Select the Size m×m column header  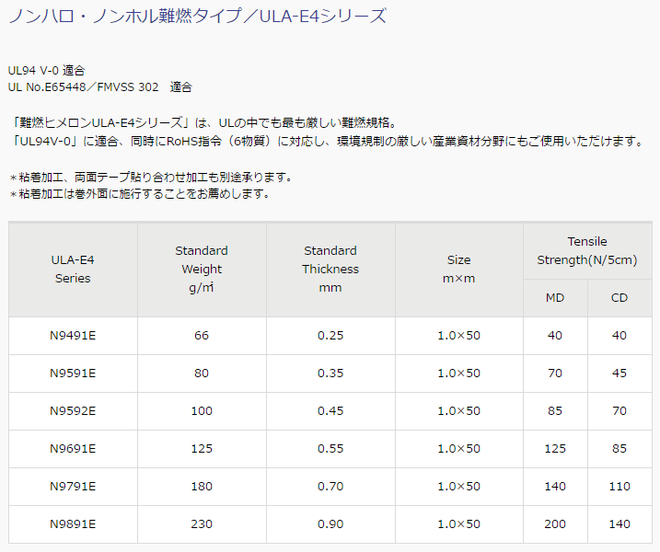click(x=458, y=270)
